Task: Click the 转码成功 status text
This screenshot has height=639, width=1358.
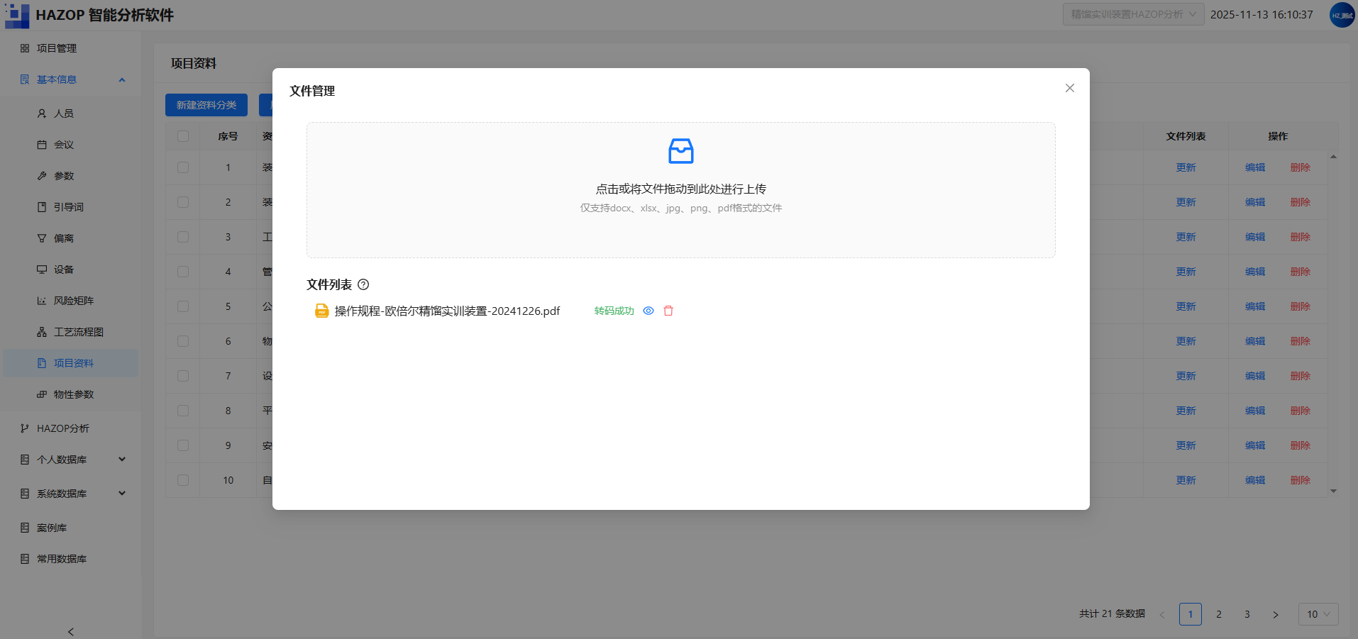Action: pyautogui.click(x=614, y=311)
